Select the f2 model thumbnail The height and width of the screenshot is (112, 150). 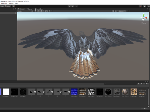[40, 92]
